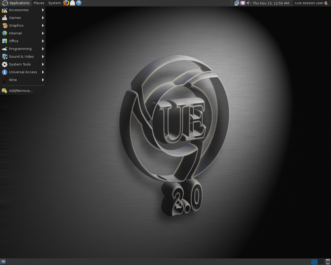Image resolution: width=331 pixels, height=265 pixels.
Task: Expand the Accessories submenu
Action: [x=23, y=10]
